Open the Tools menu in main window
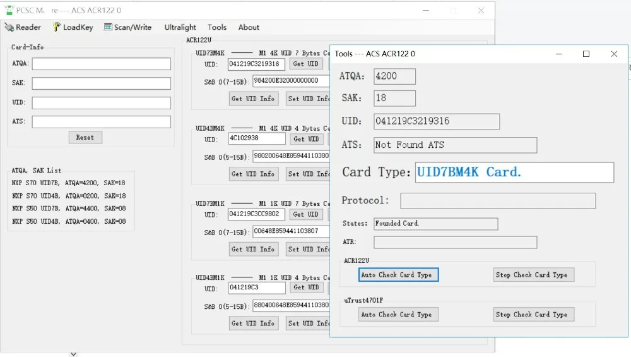631x357 pixels. (x=217, y=27)
